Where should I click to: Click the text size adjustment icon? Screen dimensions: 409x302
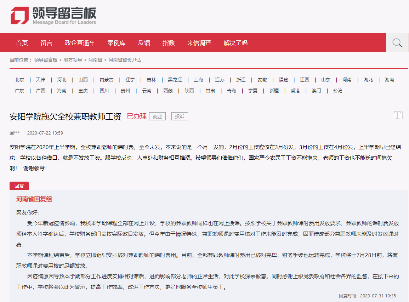coord(399,115)
